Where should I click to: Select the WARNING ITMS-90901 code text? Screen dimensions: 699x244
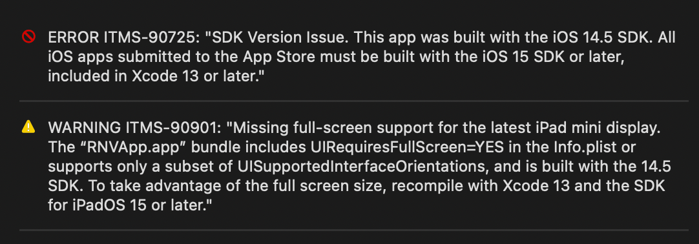click(133, 128)
